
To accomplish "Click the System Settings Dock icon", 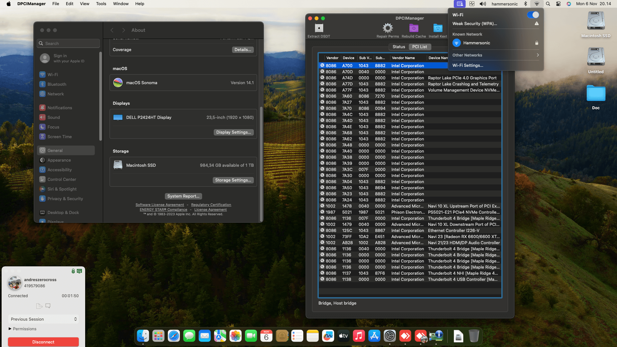I will click(390, 336).
